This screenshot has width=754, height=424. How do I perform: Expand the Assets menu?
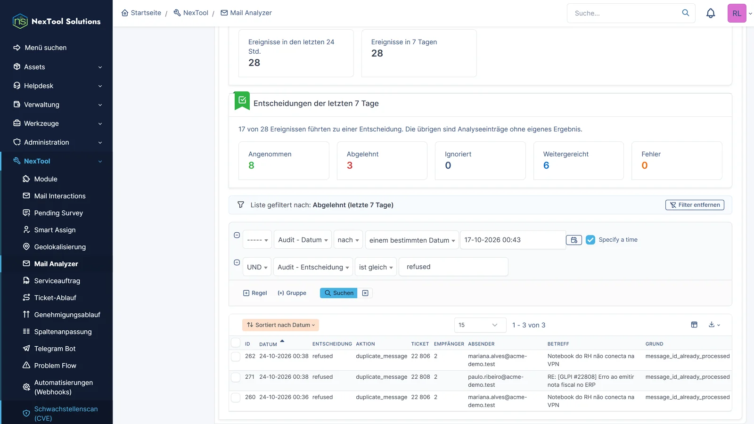[57, 67]
